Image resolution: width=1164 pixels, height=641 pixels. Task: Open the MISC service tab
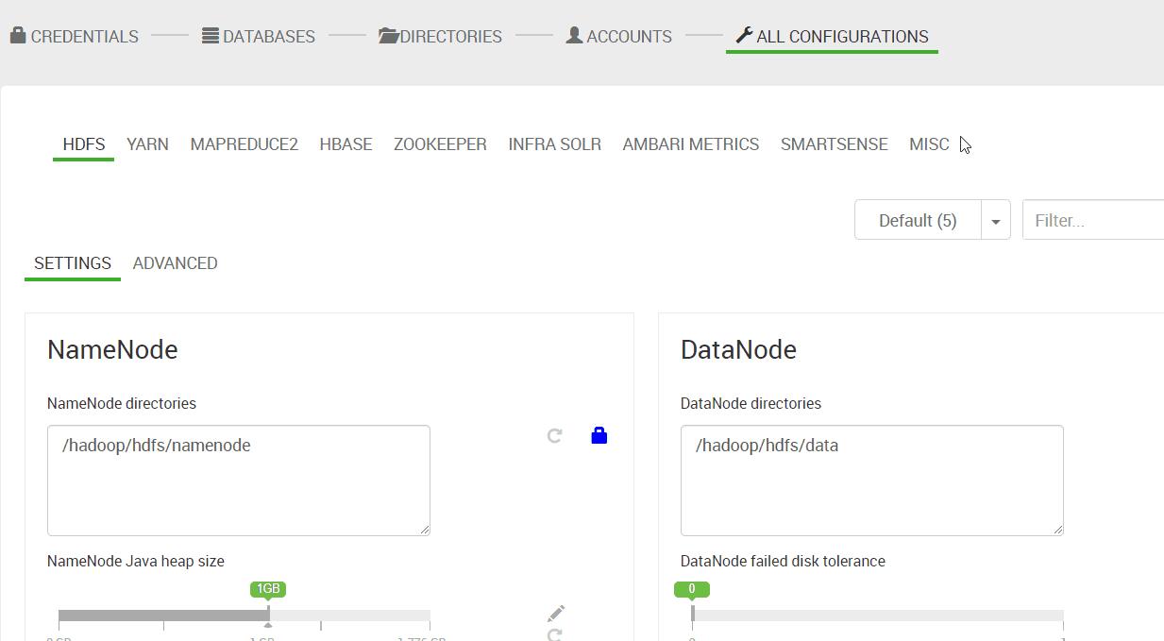click(x=929, y=144)
